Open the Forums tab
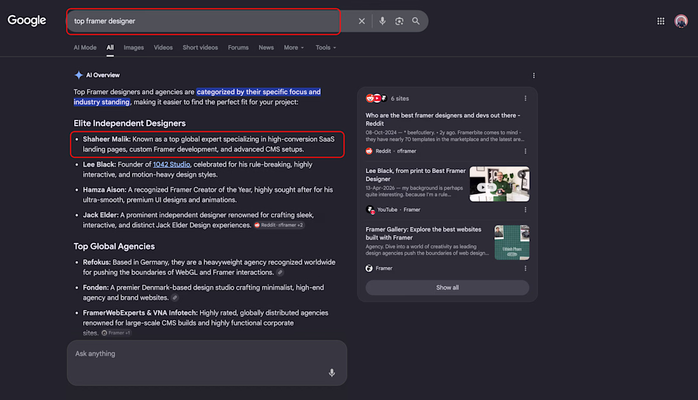698x400 pixels. [238, 48]
